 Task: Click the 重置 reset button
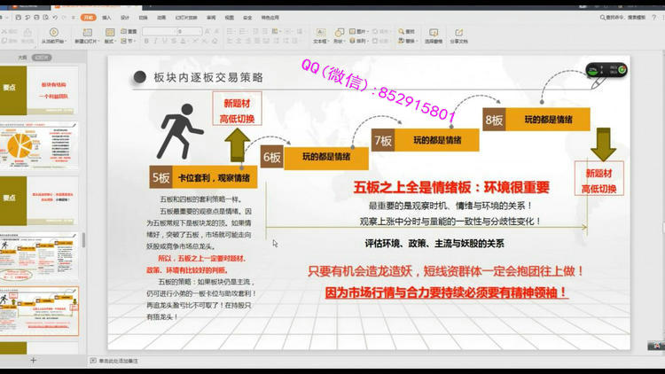(130, 31)
